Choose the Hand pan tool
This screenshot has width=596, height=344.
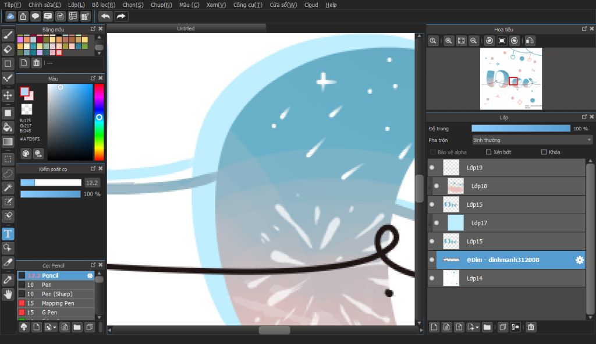tap(8, 294)
